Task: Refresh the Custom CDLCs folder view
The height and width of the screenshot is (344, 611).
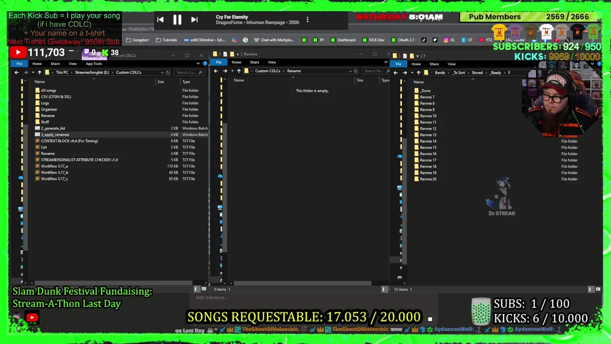Action: [x=168, y=72]
